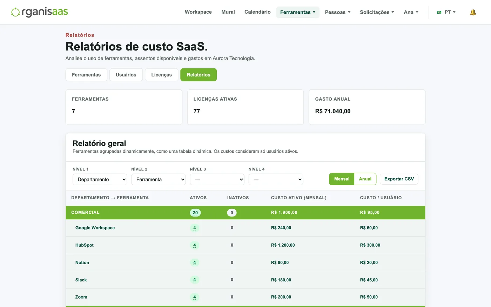Switch to the Licenças tab
This screenshot has height=307, width=491.
pos(161,75)
